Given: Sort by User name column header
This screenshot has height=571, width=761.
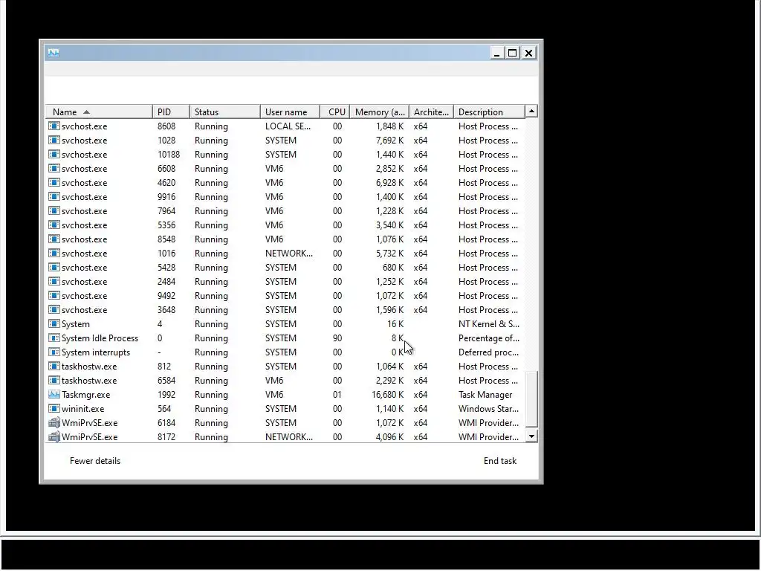Looking at the screenshot, I should [290, 112].
